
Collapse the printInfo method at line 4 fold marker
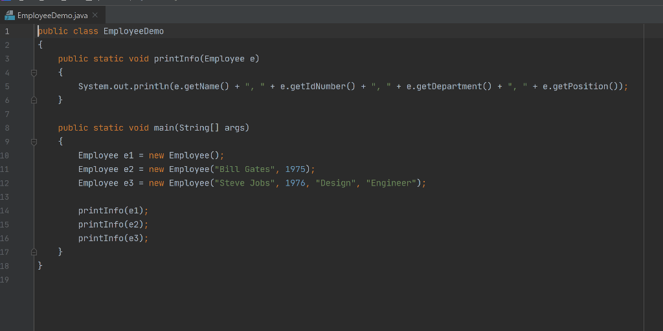pos(34,72)
